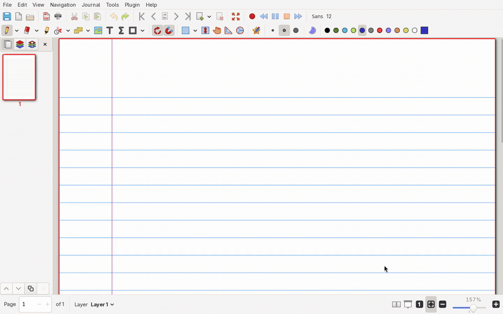Go to the next page
The height and width of the screenshot is (314, 503).
tap(176, 16)
